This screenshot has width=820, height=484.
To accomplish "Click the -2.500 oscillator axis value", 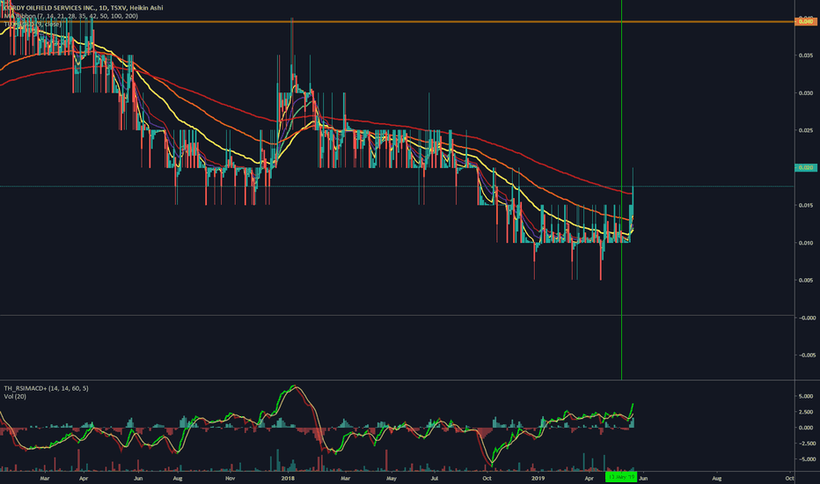I will coord(805,444).
